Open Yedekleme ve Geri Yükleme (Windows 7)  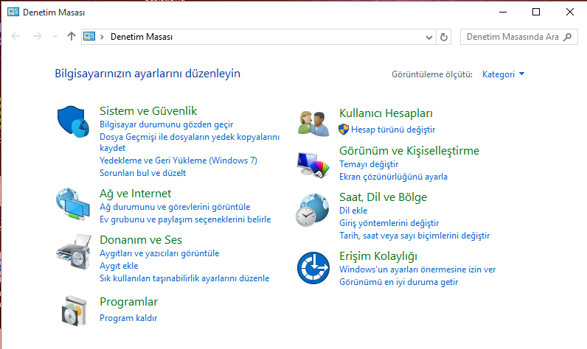tap(178, 161)
